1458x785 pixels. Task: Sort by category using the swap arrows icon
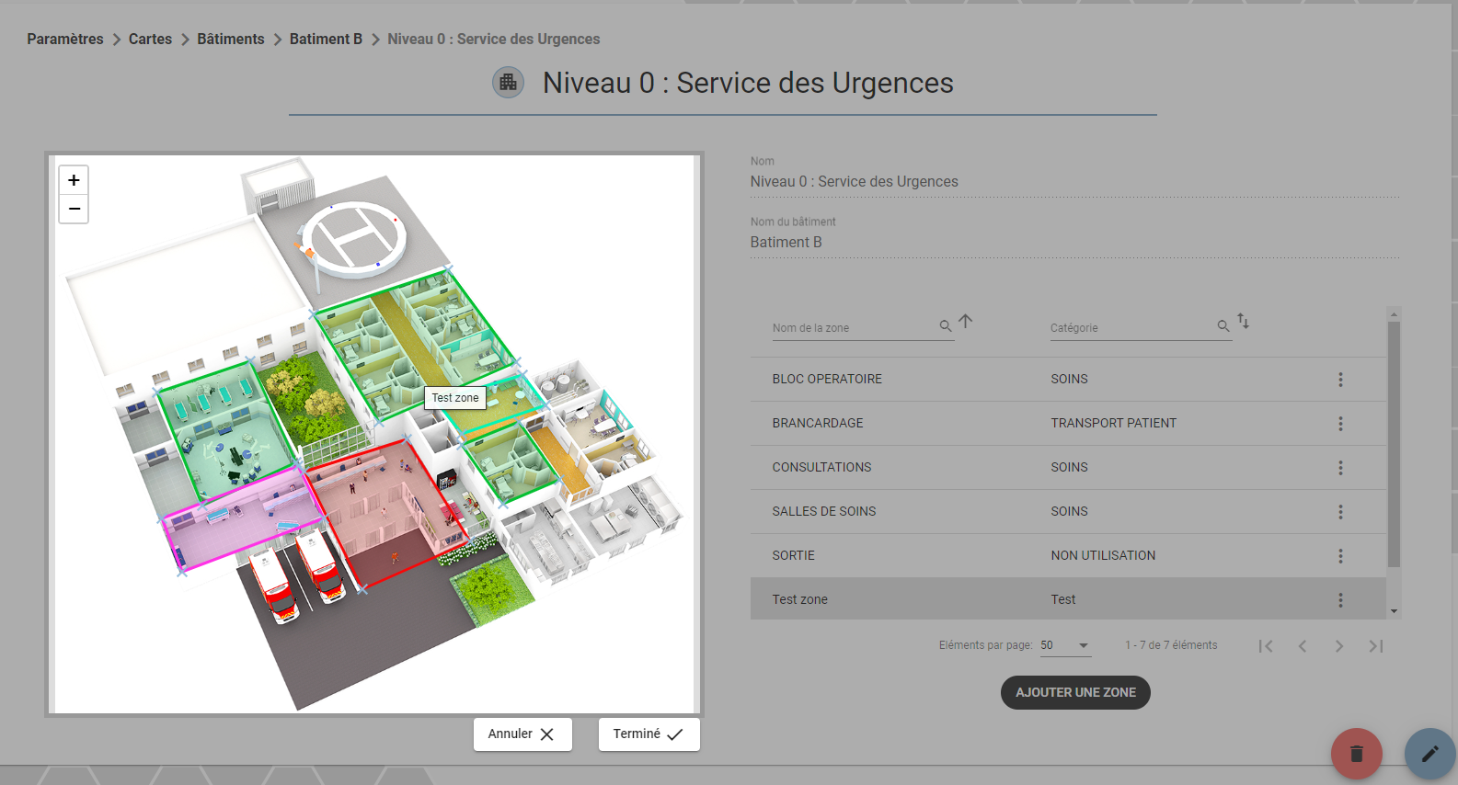1243,322
